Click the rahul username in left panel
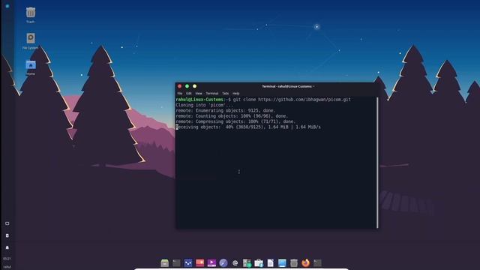The height and width of the screenshot is (270, 480). [x=7, y=267]
